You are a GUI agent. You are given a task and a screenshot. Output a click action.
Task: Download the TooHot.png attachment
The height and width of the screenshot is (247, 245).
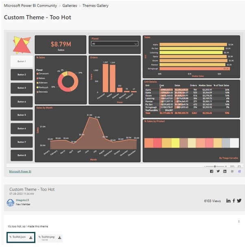60,238
